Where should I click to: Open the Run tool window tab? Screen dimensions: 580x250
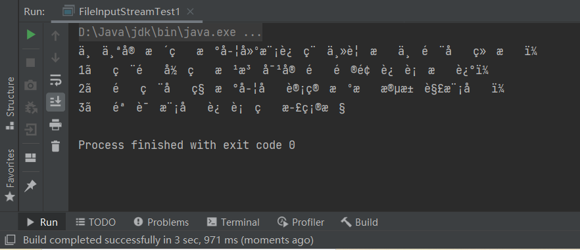[42, 222]
